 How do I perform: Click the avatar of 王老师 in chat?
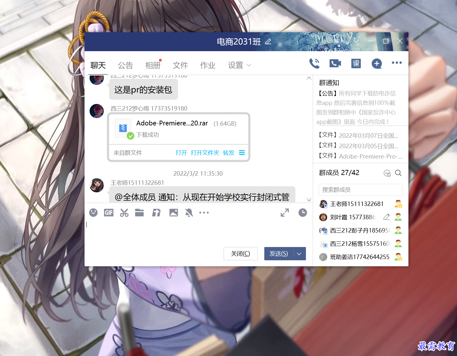97,185
